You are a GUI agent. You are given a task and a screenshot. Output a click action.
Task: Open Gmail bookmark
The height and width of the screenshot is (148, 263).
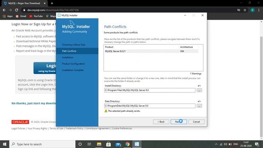[21, 16]
